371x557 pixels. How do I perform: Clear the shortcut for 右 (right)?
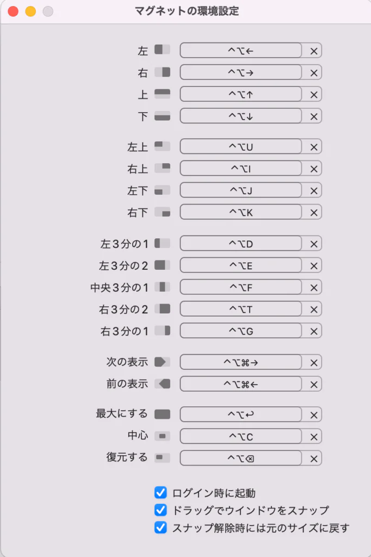[x=313, y=73]
